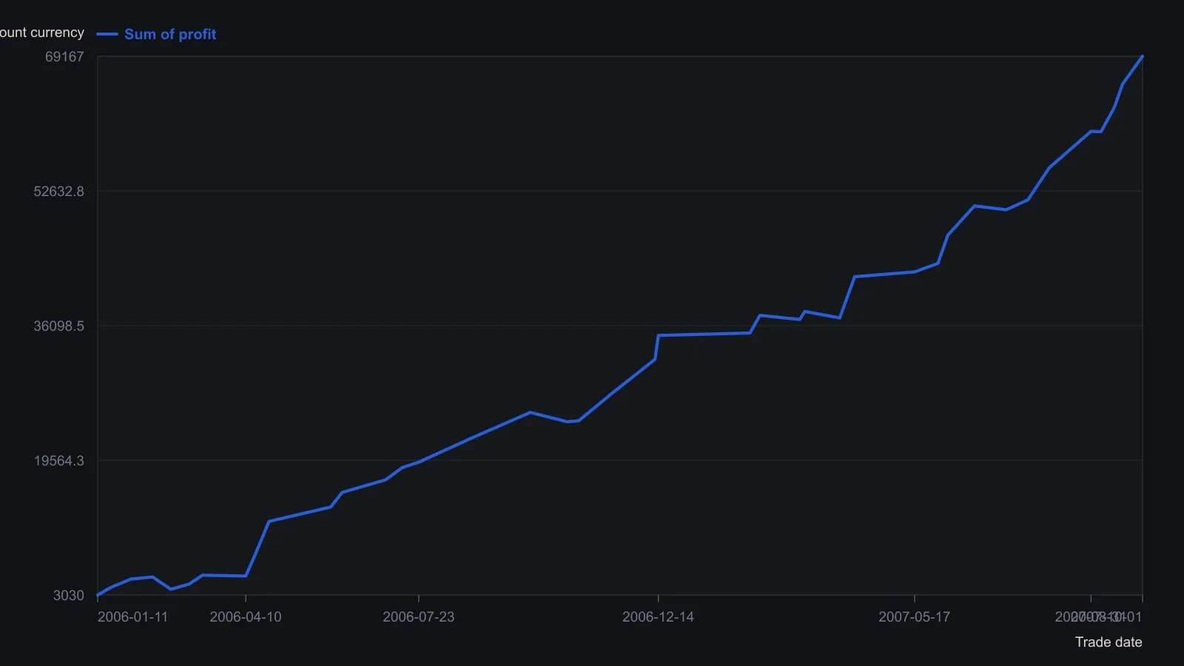Screen dimensions: 1184x666
Task: Click the x-axis date 2006-01-11
Action: [x=132, y=616]
